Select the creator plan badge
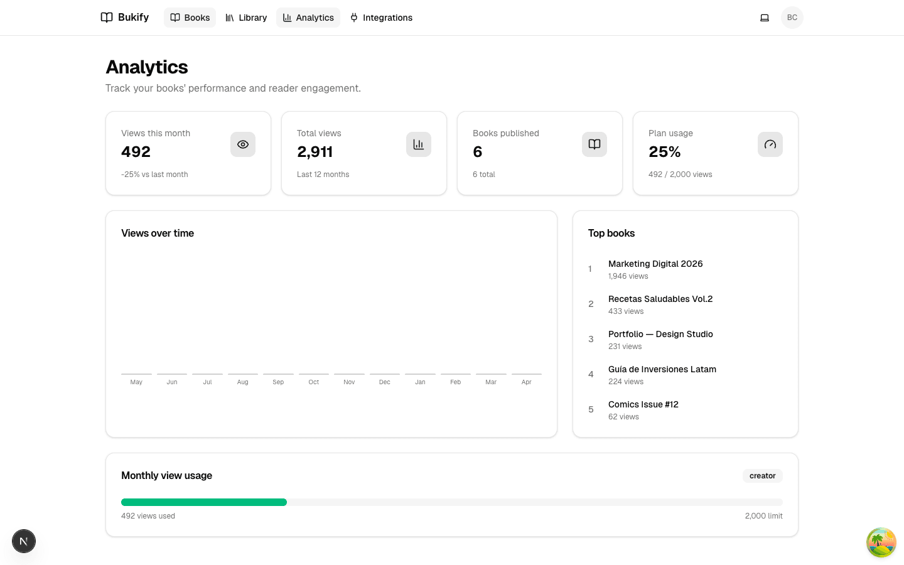Image resolution: width=904 pixels, height=565 pixels. coord(762,476)
